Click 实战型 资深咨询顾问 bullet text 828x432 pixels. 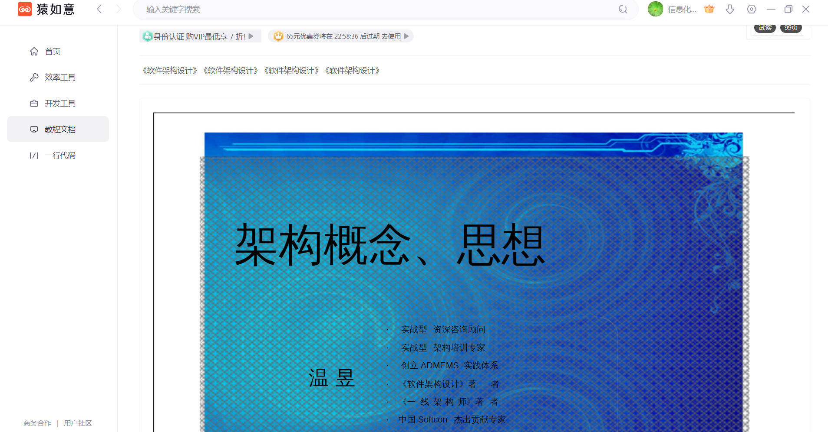(x=443, y=329)
